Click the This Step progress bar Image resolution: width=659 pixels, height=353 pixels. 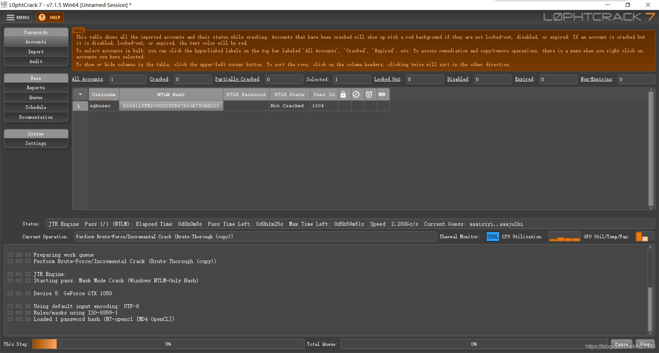click(168, 344)
